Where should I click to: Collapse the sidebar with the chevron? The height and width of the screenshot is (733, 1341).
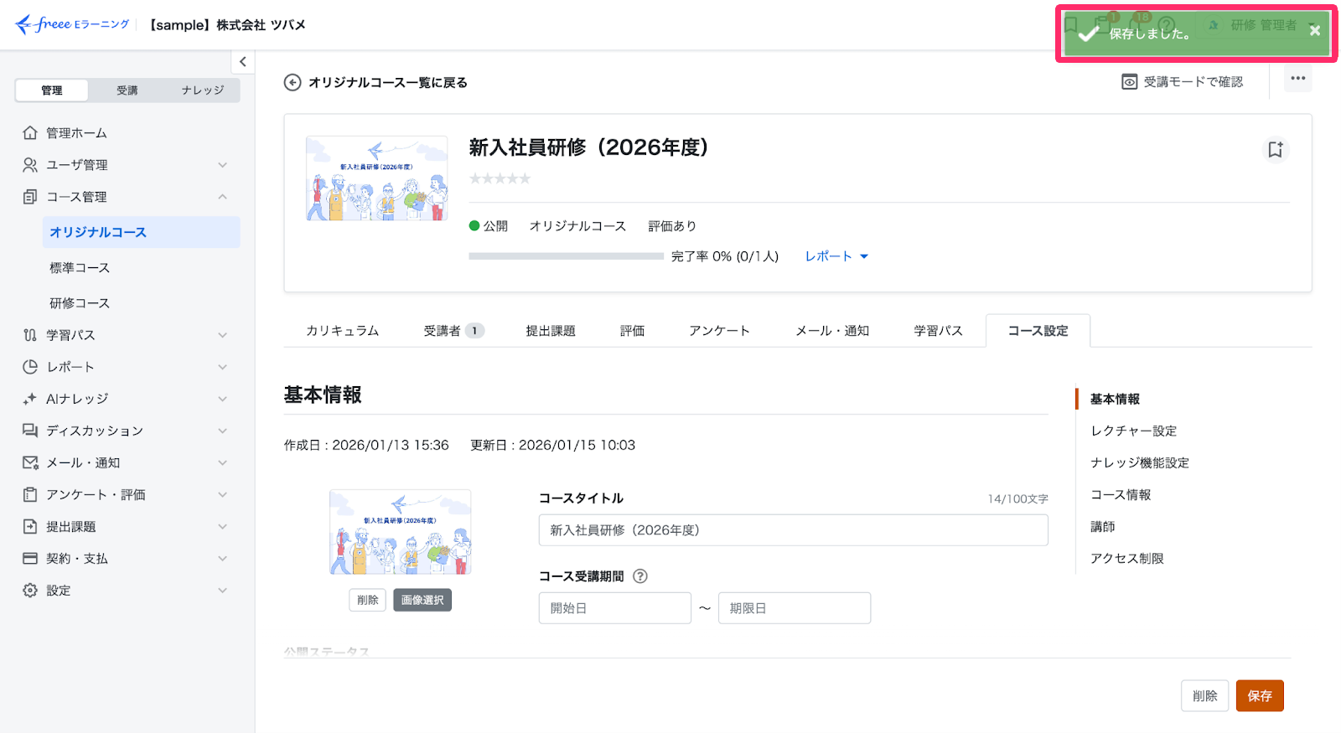pyautogui.click(x=242, y=61)
